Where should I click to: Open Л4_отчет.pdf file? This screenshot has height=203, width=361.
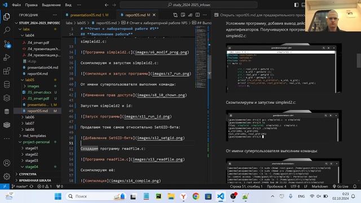37,43
